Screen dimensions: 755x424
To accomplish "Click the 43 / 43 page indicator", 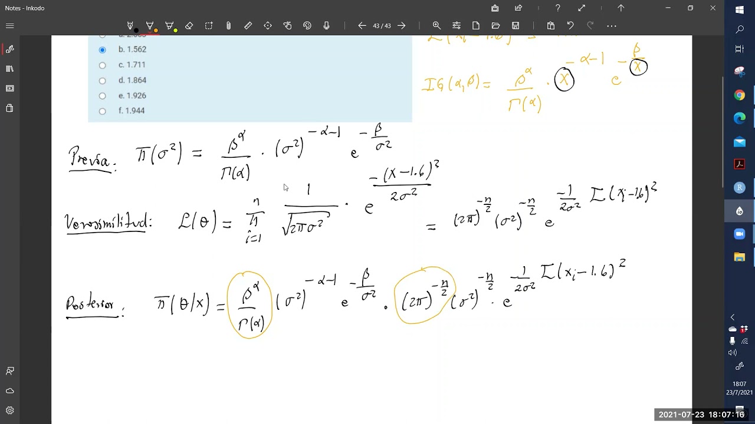I will [x=382, y=26].
